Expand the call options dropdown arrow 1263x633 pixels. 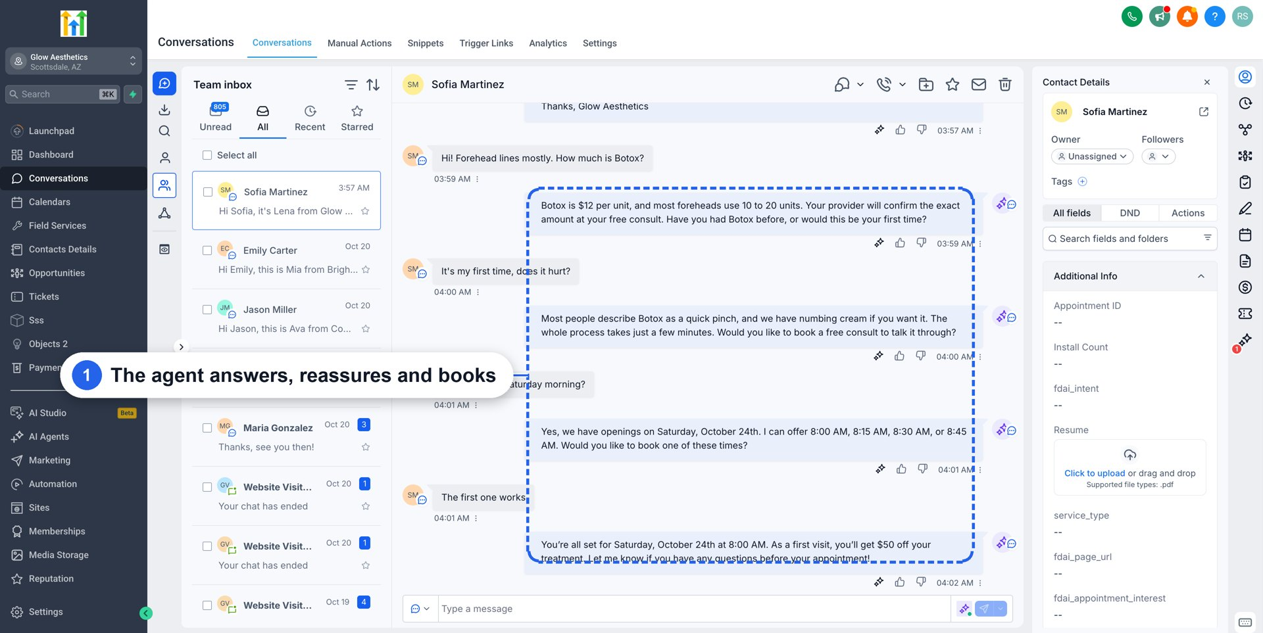pyautogui.click(x=902, y=84)
